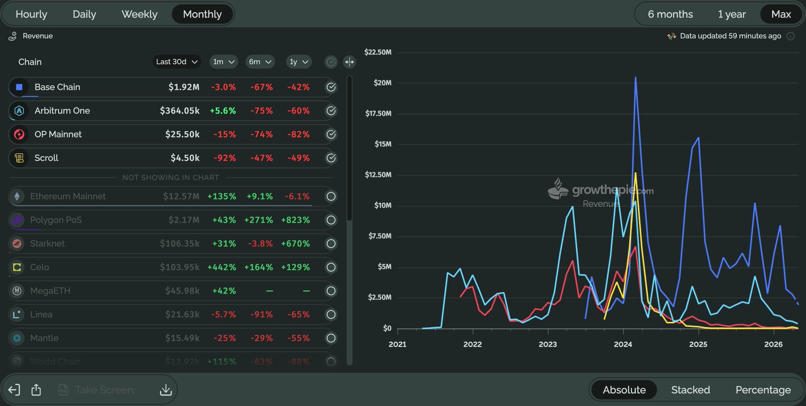Viewport: 806px width, 406px height.
Task: Switch to the Hourly tab
Action: 31,14
